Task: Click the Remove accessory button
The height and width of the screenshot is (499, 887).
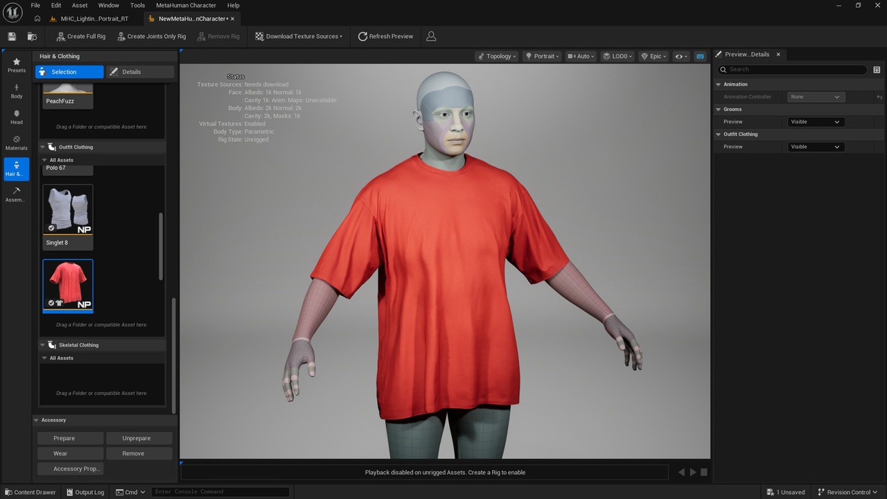Action: [x=139, y=453]
